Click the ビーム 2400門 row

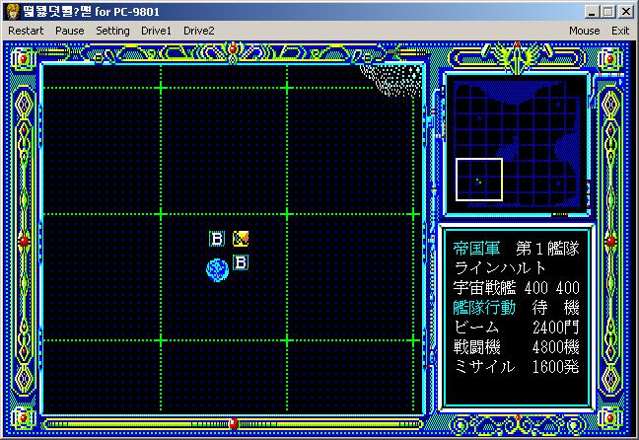pyautogui.click(x=517, y=328)
